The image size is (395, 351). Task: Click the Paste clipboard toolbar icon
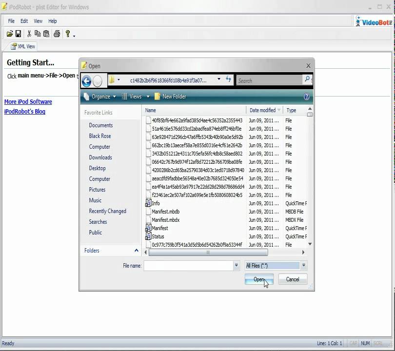(x=46, y=34)
